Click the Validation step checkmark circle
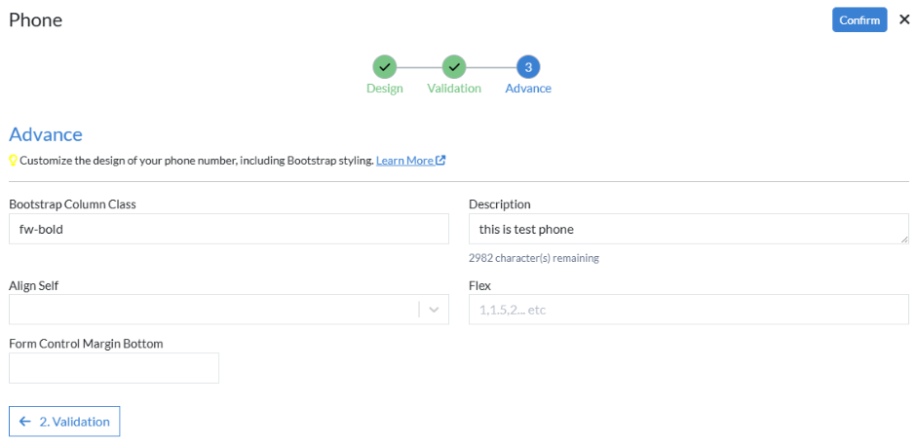 pos(454,67)
